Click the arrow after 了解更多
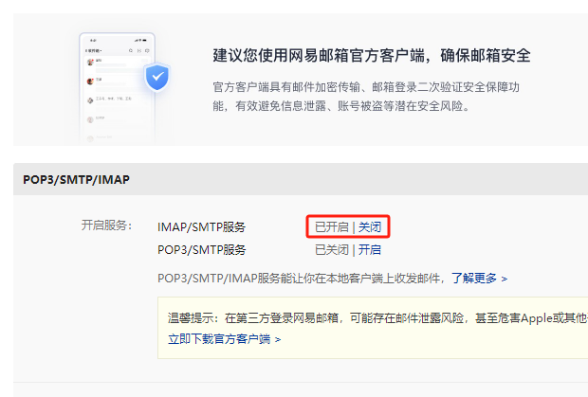This screenshot has width=588, height=397. [x=505, y=279]
